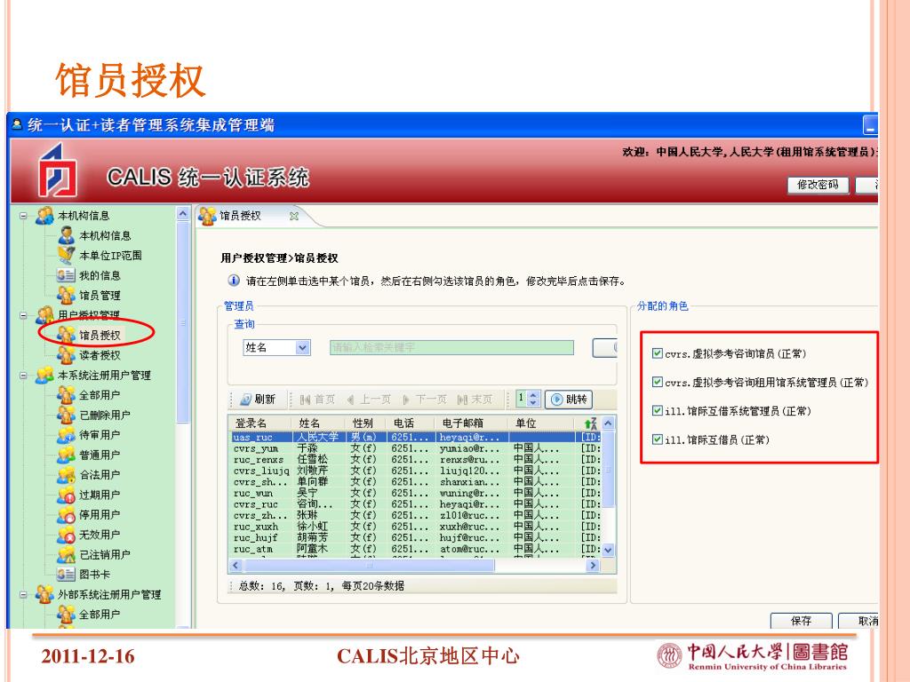Select the cvrs_liujq table row
The image size is (910, 682).
click(416, 471)
